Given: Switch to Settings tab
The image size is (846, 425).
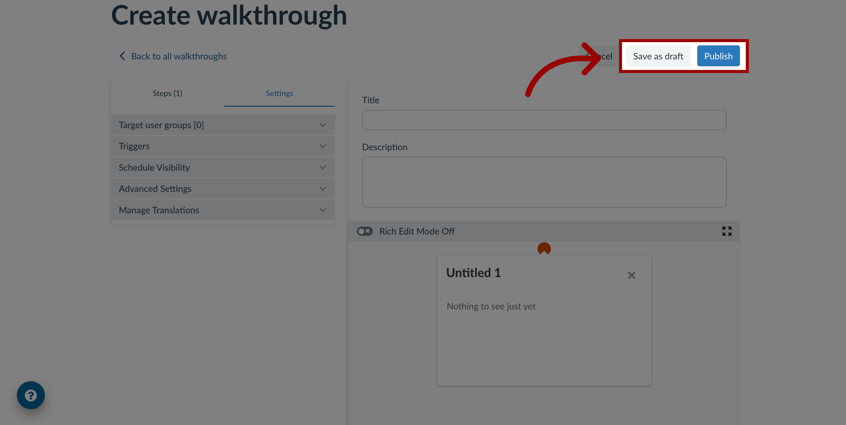Looking at the screenshot, I should (x=280, y=93).
